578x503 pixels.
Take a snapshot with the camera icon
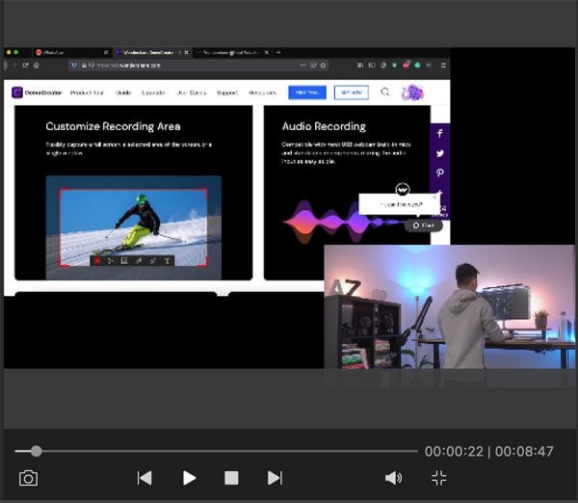coord(28,478)
